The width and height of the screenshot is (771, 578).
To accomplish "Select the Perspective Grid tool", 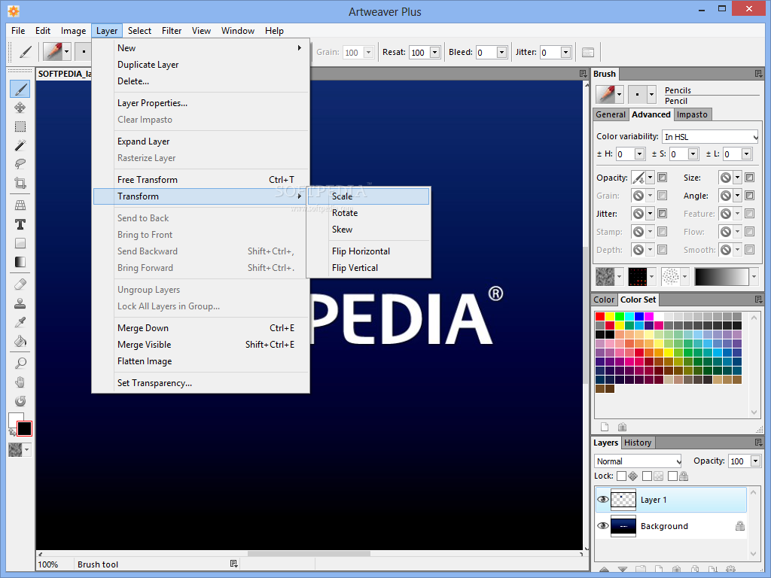I will (20, 205).
